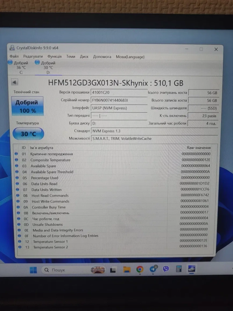Open File Explorer from the taskbar

127,269
